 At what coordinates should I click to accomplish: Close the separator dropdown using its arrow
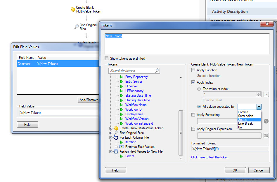259,107
